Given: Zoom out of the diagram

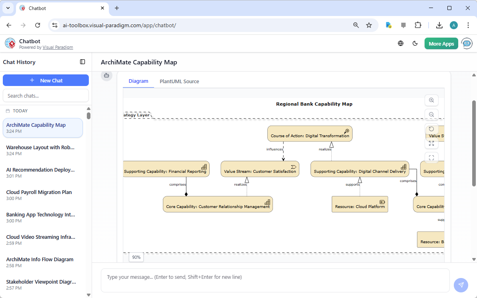Looking at the screenshot, I should click(x=431, y=114).
